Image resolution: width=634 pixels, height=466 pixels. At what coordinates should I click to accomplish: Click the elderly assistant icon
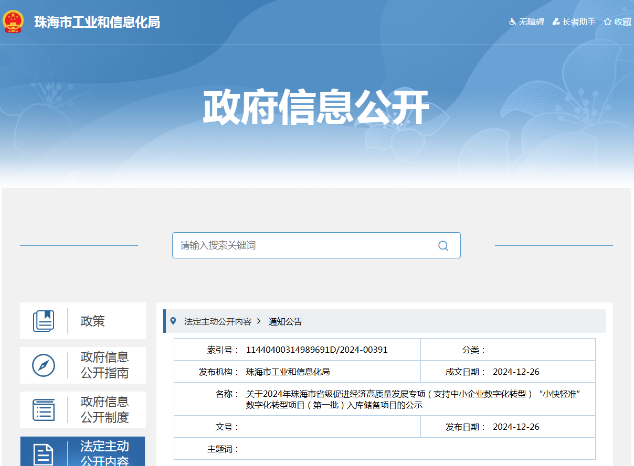[x=556, y=22]
